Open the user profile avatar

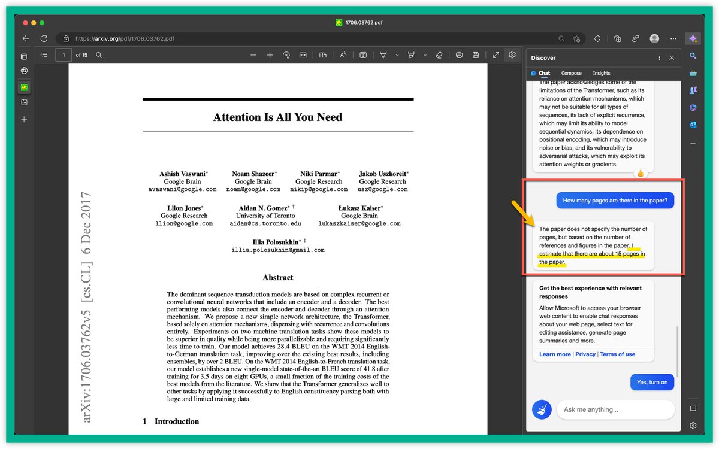click(654, 38)
